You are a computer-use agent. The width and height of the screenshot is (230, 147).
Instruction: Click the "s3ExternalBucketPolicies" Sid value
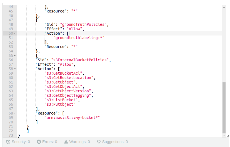coord(80,60)
